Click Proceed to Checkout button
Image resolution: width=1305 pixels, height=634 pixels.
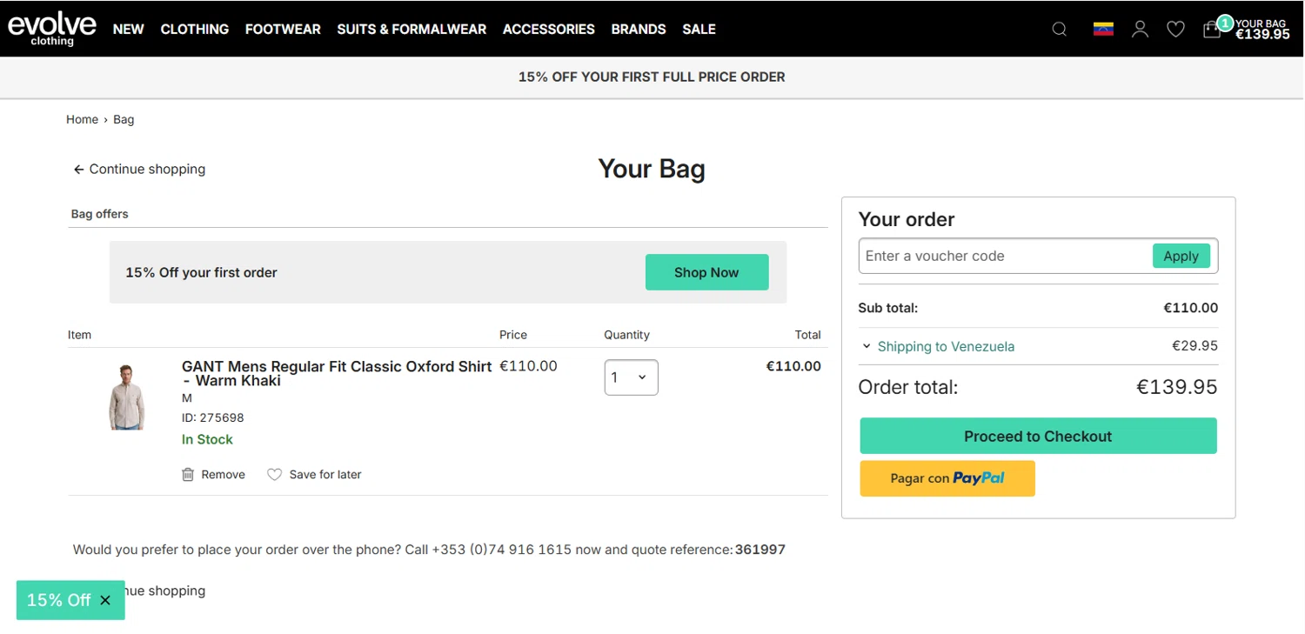tap(1038, 437)
